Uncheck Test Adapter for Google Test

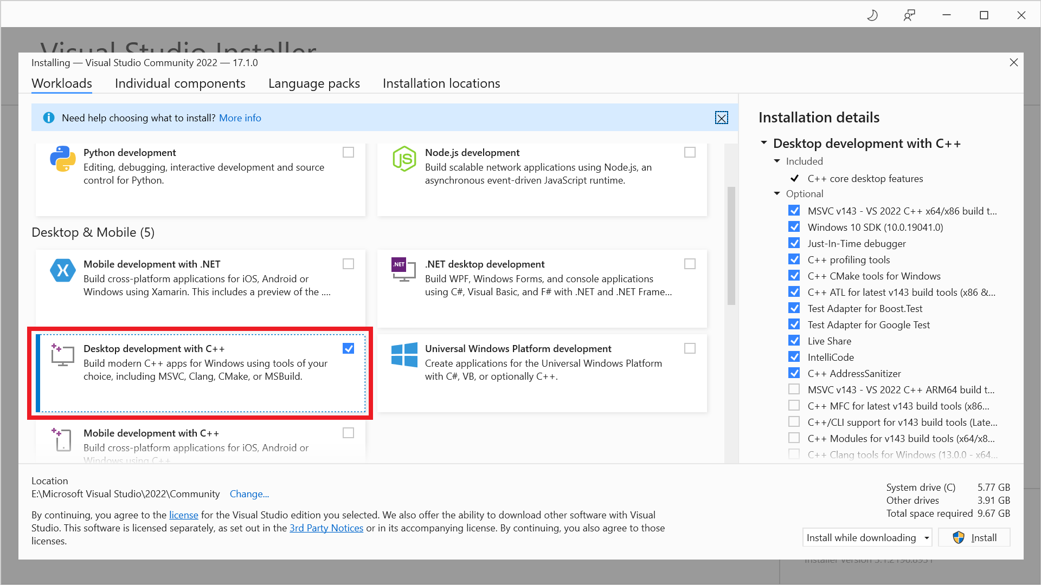click(x=794, y=324)
